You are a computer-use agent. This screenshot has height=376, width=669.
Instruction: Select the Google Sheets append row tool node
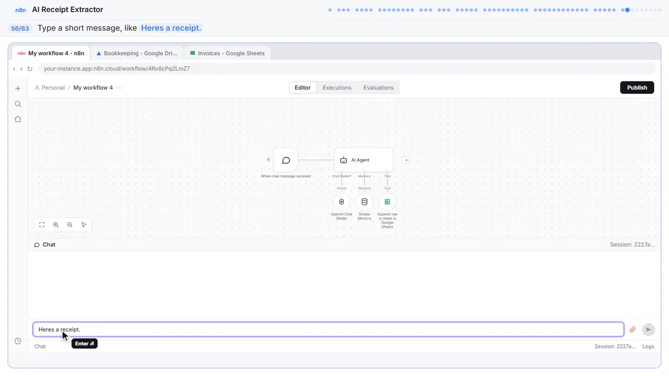(387, 202)
